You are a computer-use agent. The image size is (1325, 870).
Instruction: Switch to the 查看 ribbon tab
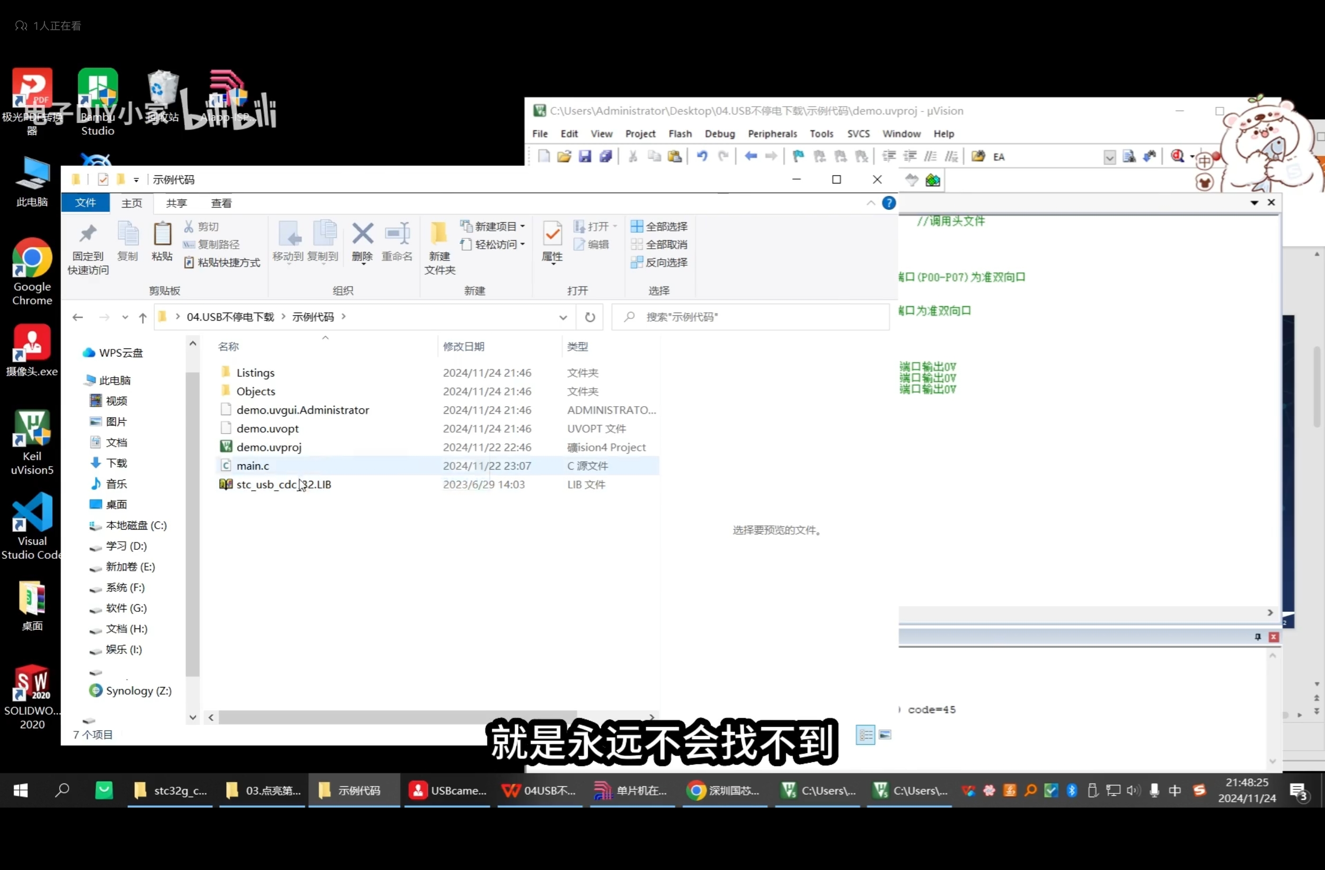tap(221, 203)
